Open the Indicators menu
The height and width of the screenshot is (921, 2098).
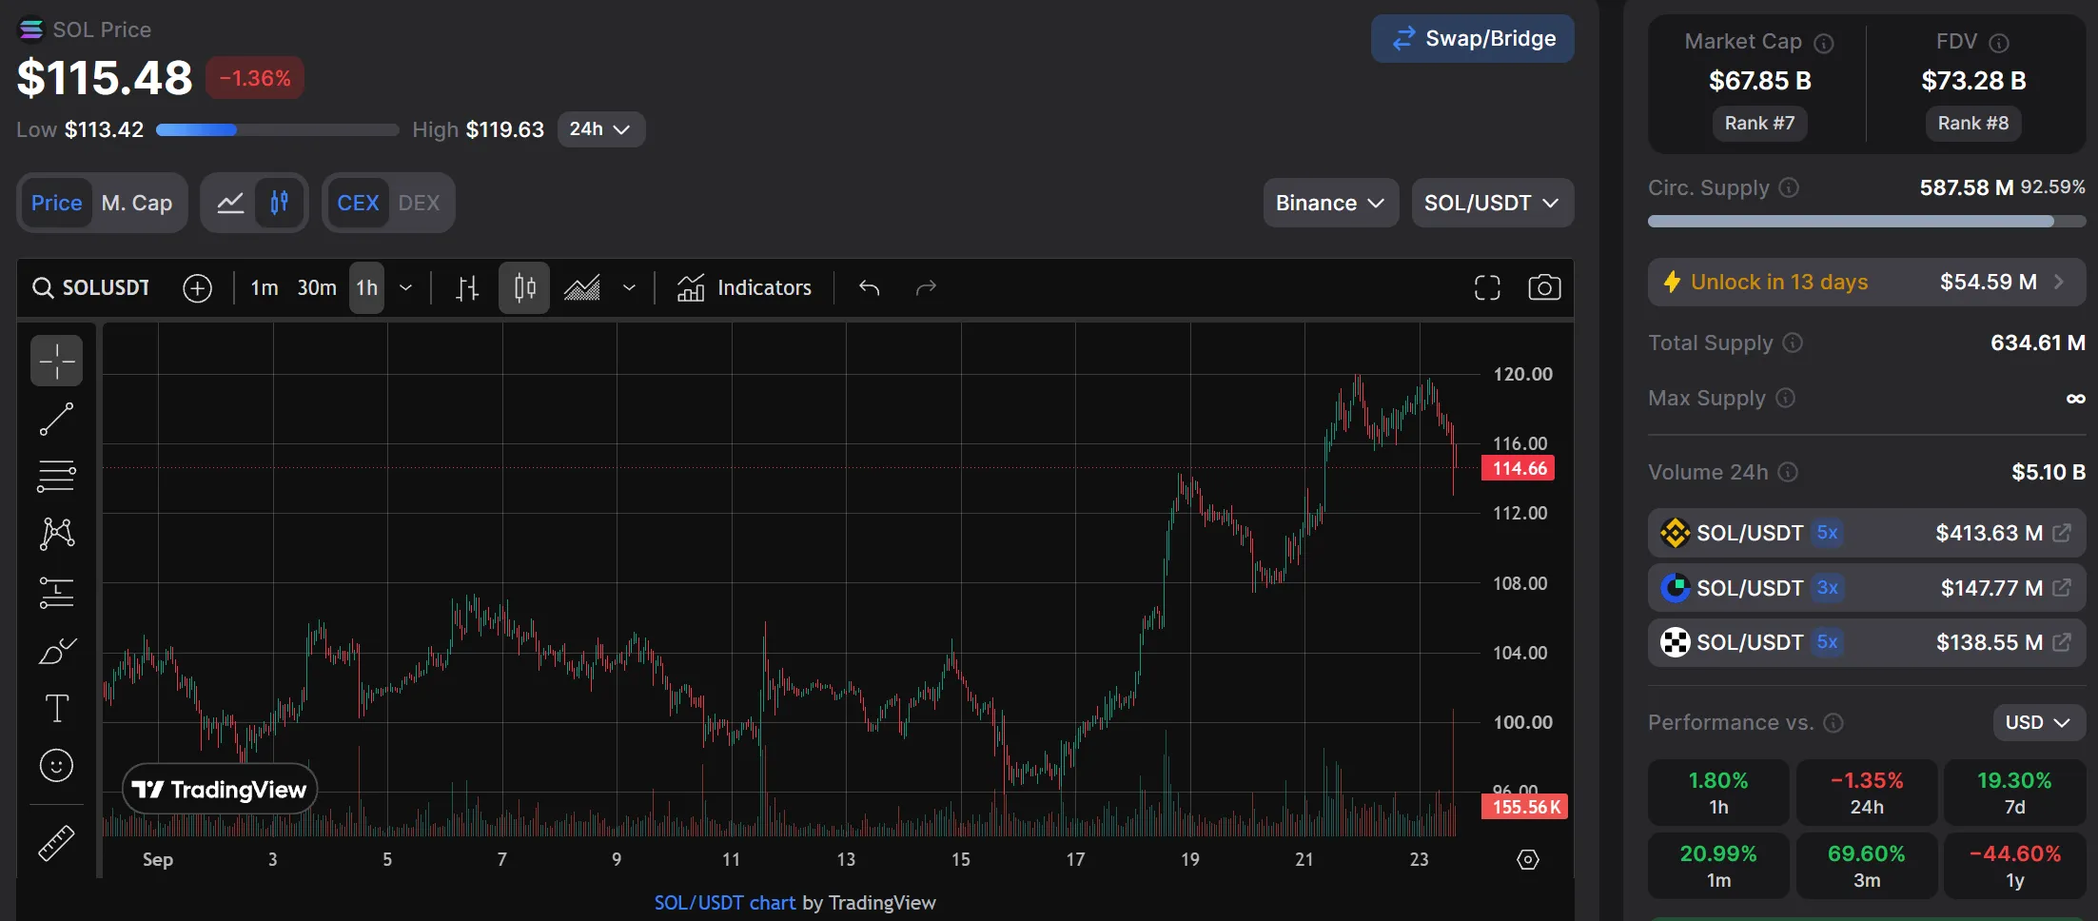[x=744, y=288]
